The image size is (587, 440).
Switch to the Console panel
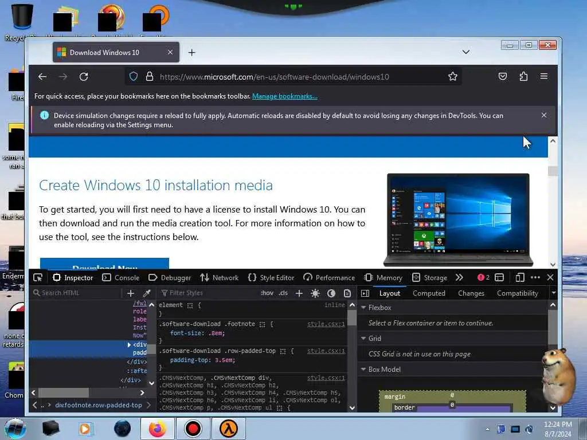(121, 278)
